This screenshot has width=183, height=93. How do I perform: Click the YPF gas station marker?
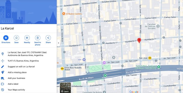tap(84, 60)
